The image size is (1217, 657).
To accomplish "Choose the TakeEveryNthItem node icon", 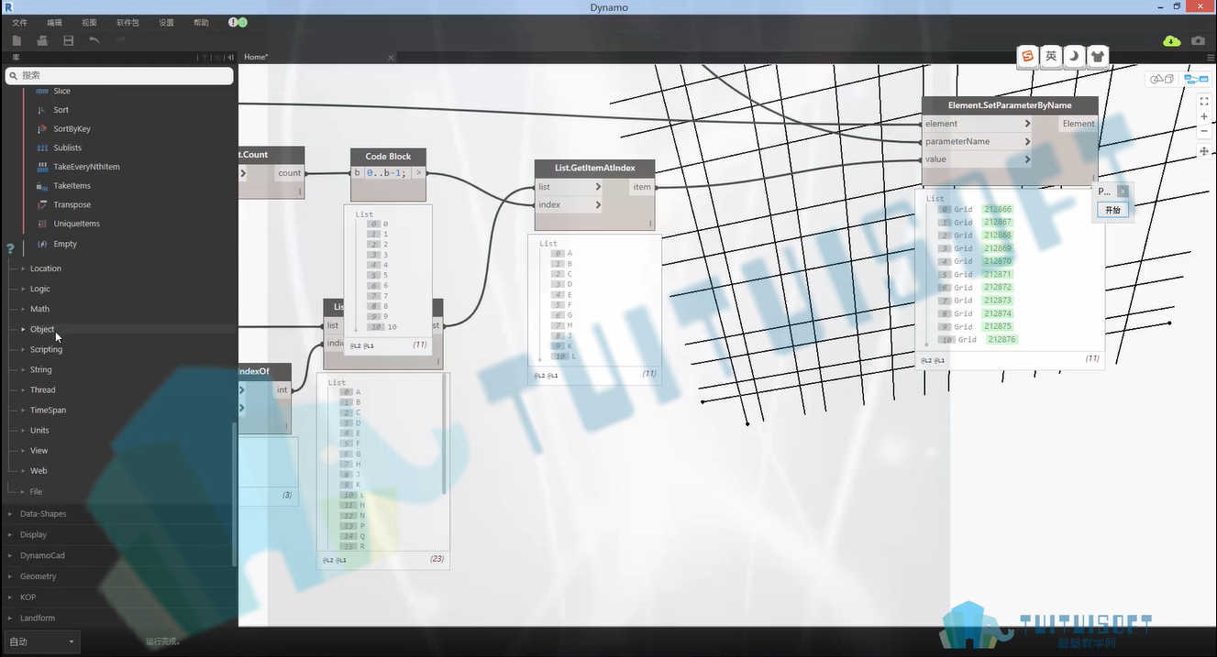I will 42,167.
